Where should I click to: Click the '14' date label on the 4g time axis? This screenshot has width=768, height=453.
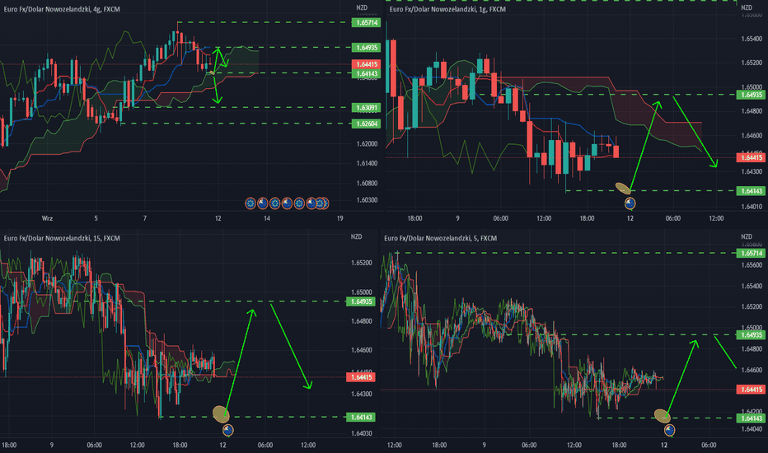click(x=267, y=218)
